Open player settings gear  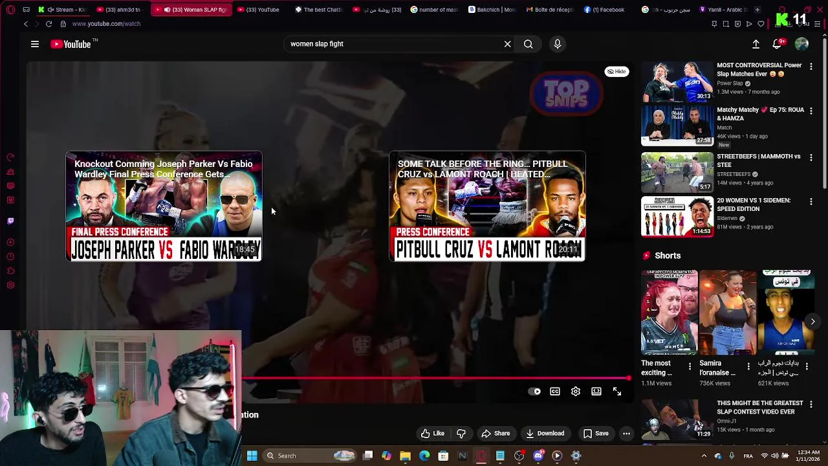tap(576, 392)
